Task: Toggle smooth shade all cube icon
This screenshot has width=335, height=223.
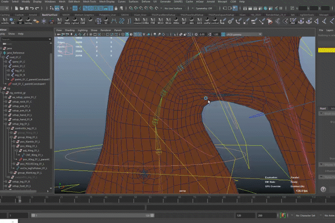Action: (127, 34)
